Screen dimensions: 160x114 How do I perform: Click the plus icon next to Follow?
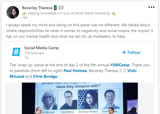124,52
